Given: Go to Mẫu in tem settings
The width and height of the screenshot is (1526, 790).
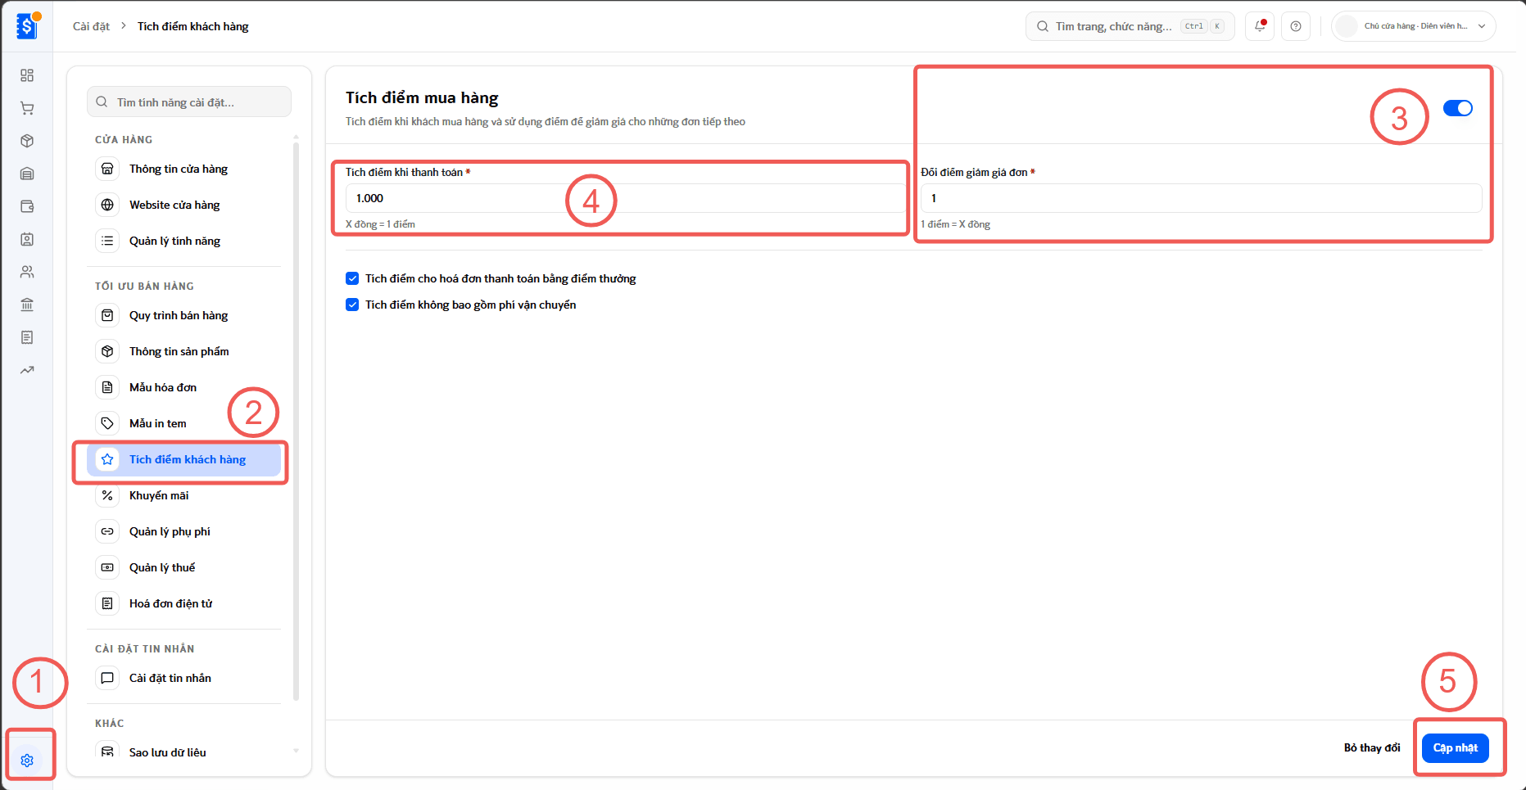Looking at the screenshot, I should (x=184, y=423).
